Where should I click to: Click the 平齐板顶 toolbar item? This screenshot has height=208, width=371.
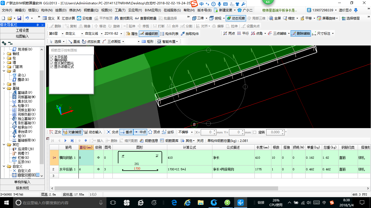(103, 18)
